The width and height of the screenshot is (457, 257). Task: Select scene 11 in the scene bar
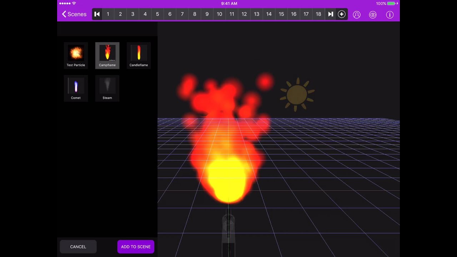coord(232,14)
